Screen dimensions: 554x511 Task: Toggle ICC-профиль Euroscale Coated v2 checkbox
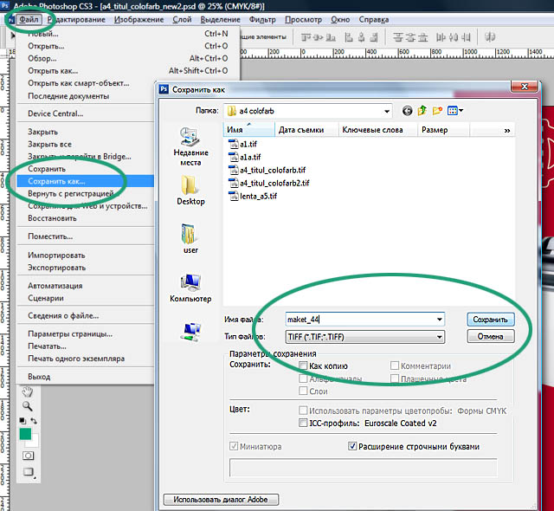[x=302, y=424]
